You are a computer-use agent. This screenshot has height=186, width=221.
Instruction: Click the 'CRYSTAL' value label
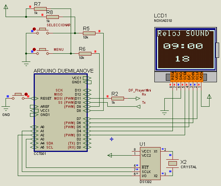(188, 167)
